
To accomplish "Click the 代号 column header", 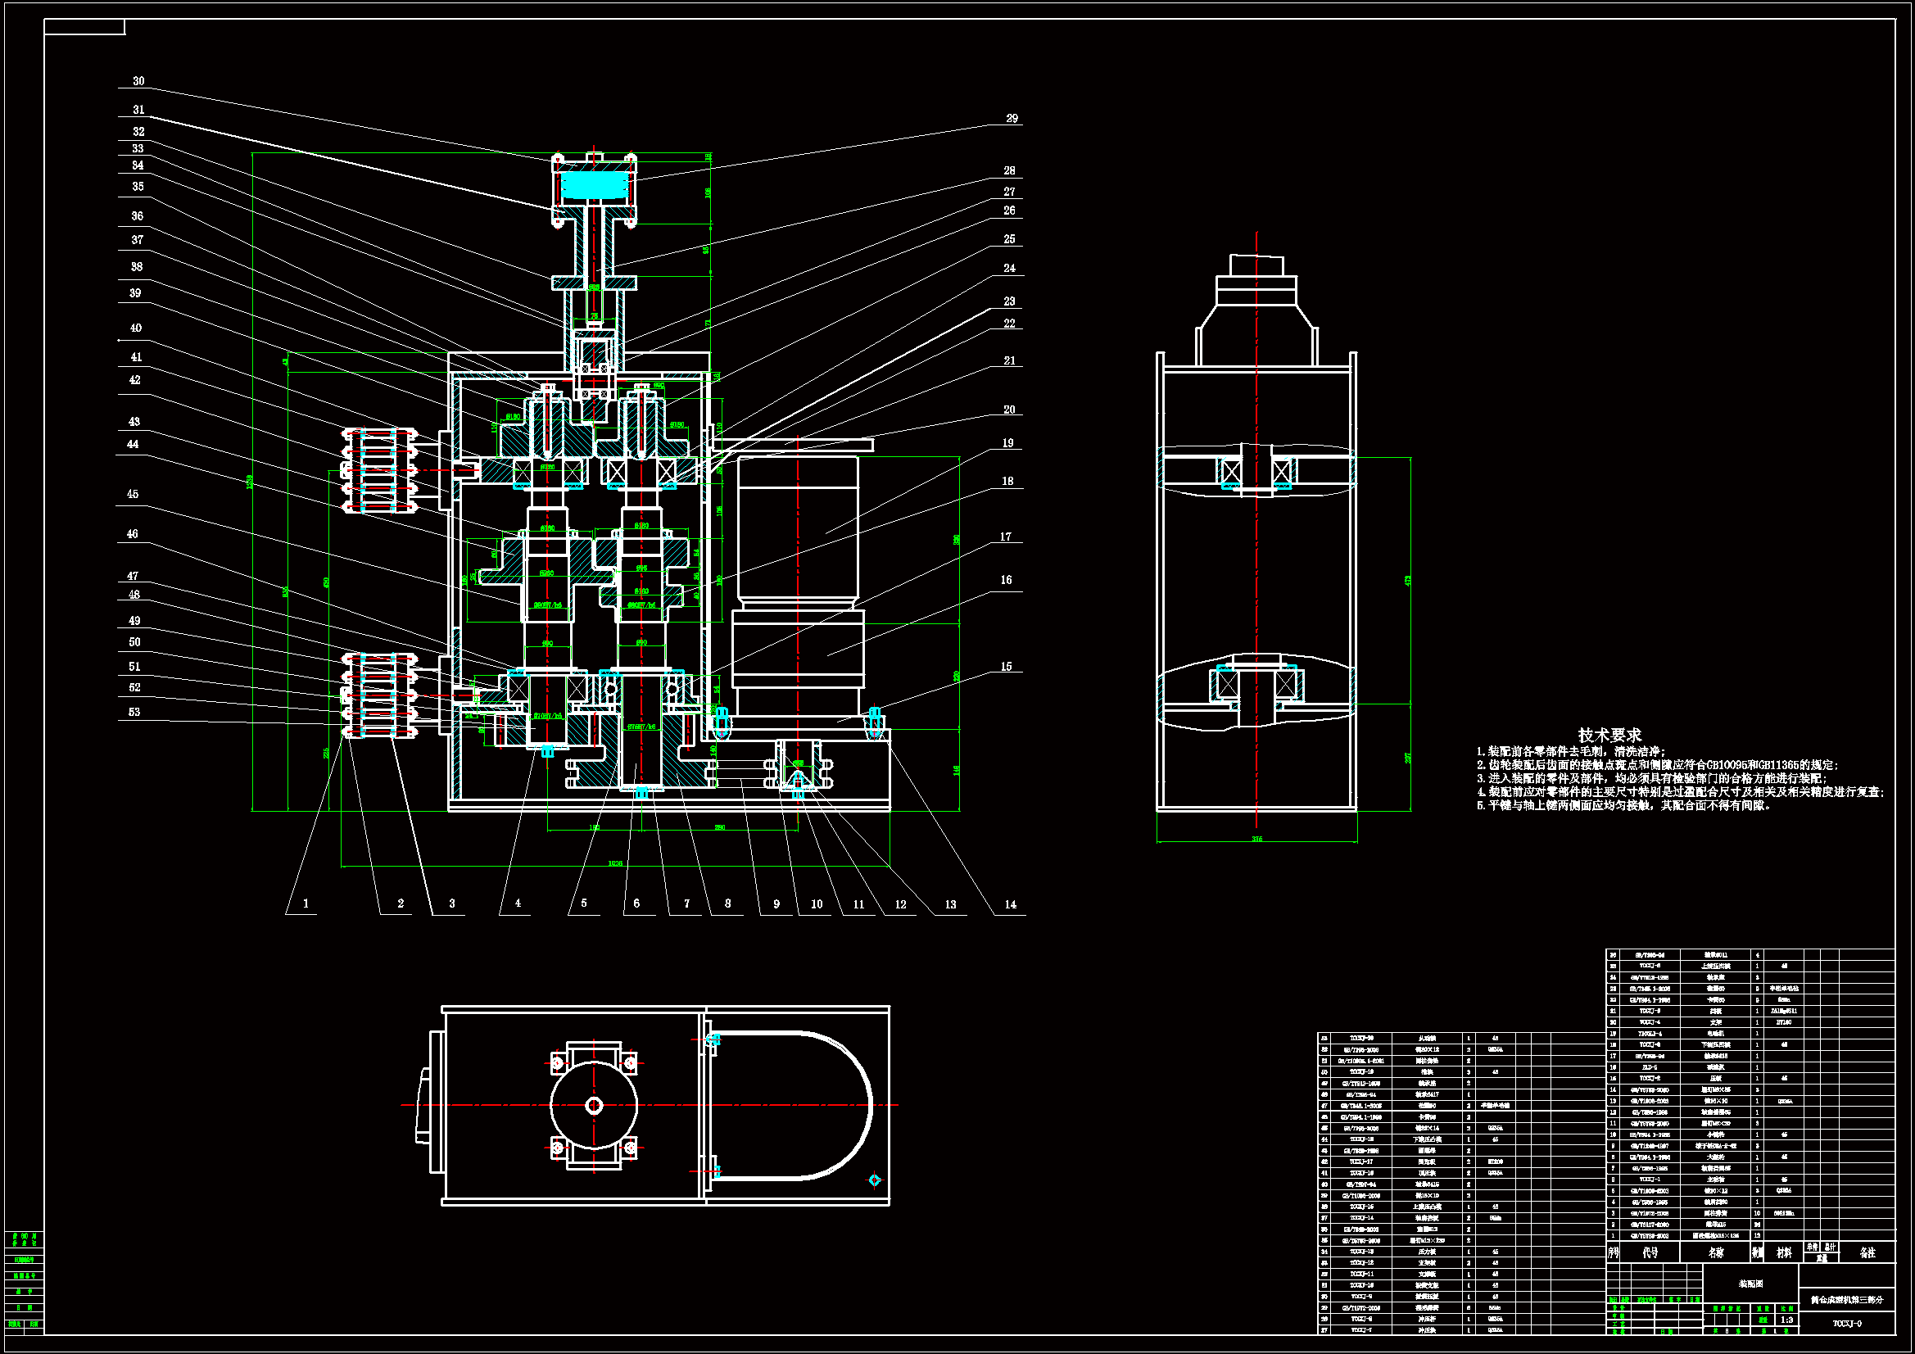I will tap(1650, 1253).
